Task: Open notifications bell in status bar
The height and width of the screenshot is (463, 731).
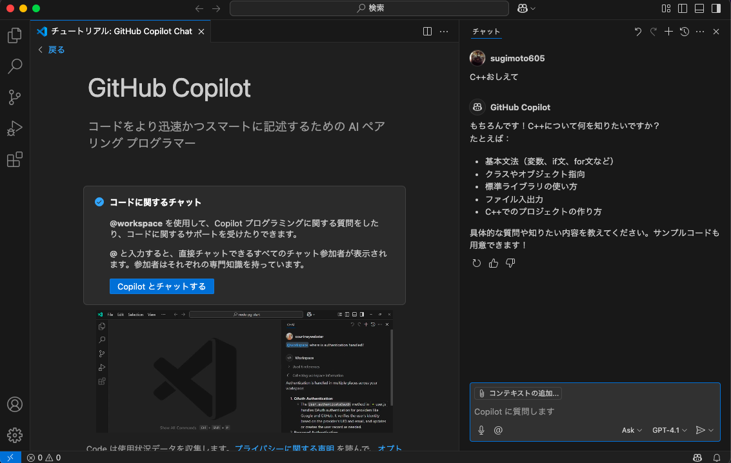Action: click(x=717, y=457)
